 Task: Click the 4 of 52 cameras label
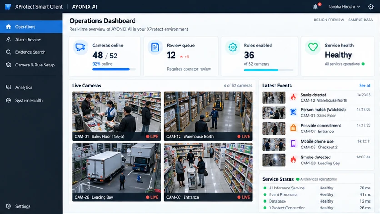click(x=238, y=86)
